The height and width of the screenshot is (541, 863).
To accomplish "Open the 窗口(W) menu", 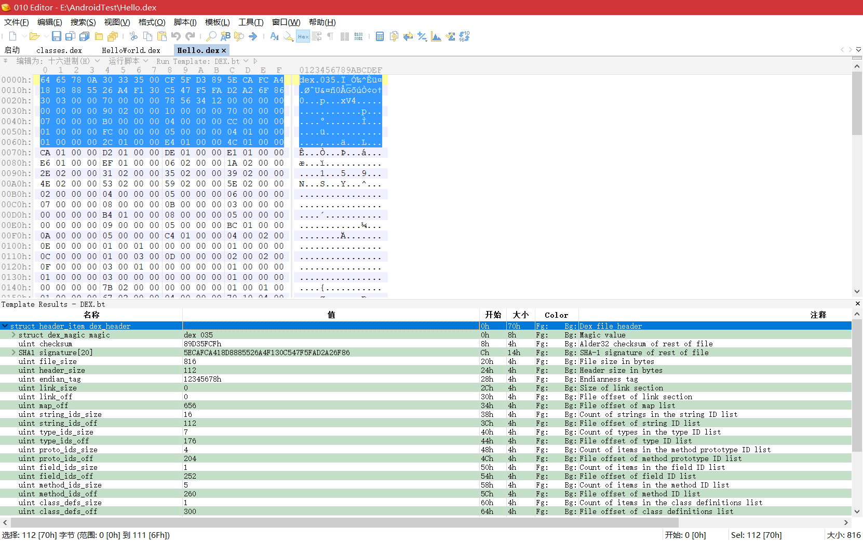I will 286,22.
